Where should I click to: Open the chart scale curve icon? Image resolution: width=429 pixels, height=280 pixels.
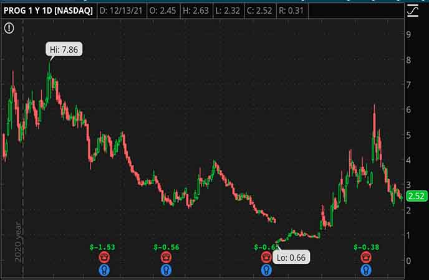tap(413, 11)
